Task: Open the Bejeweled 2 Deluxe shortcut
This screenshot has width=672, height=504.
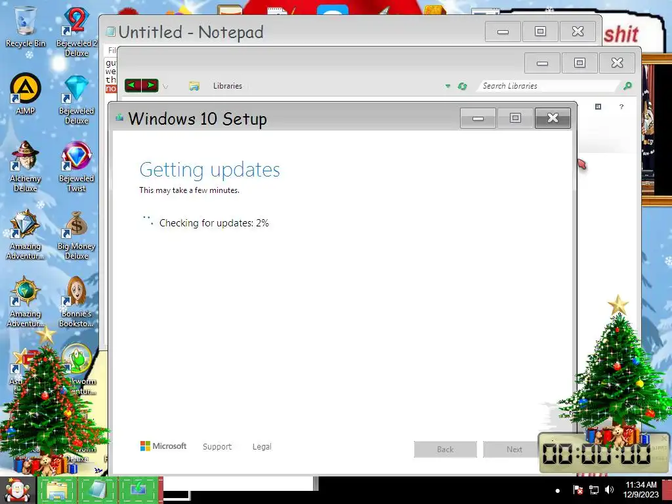Action: tap(76, 31)
